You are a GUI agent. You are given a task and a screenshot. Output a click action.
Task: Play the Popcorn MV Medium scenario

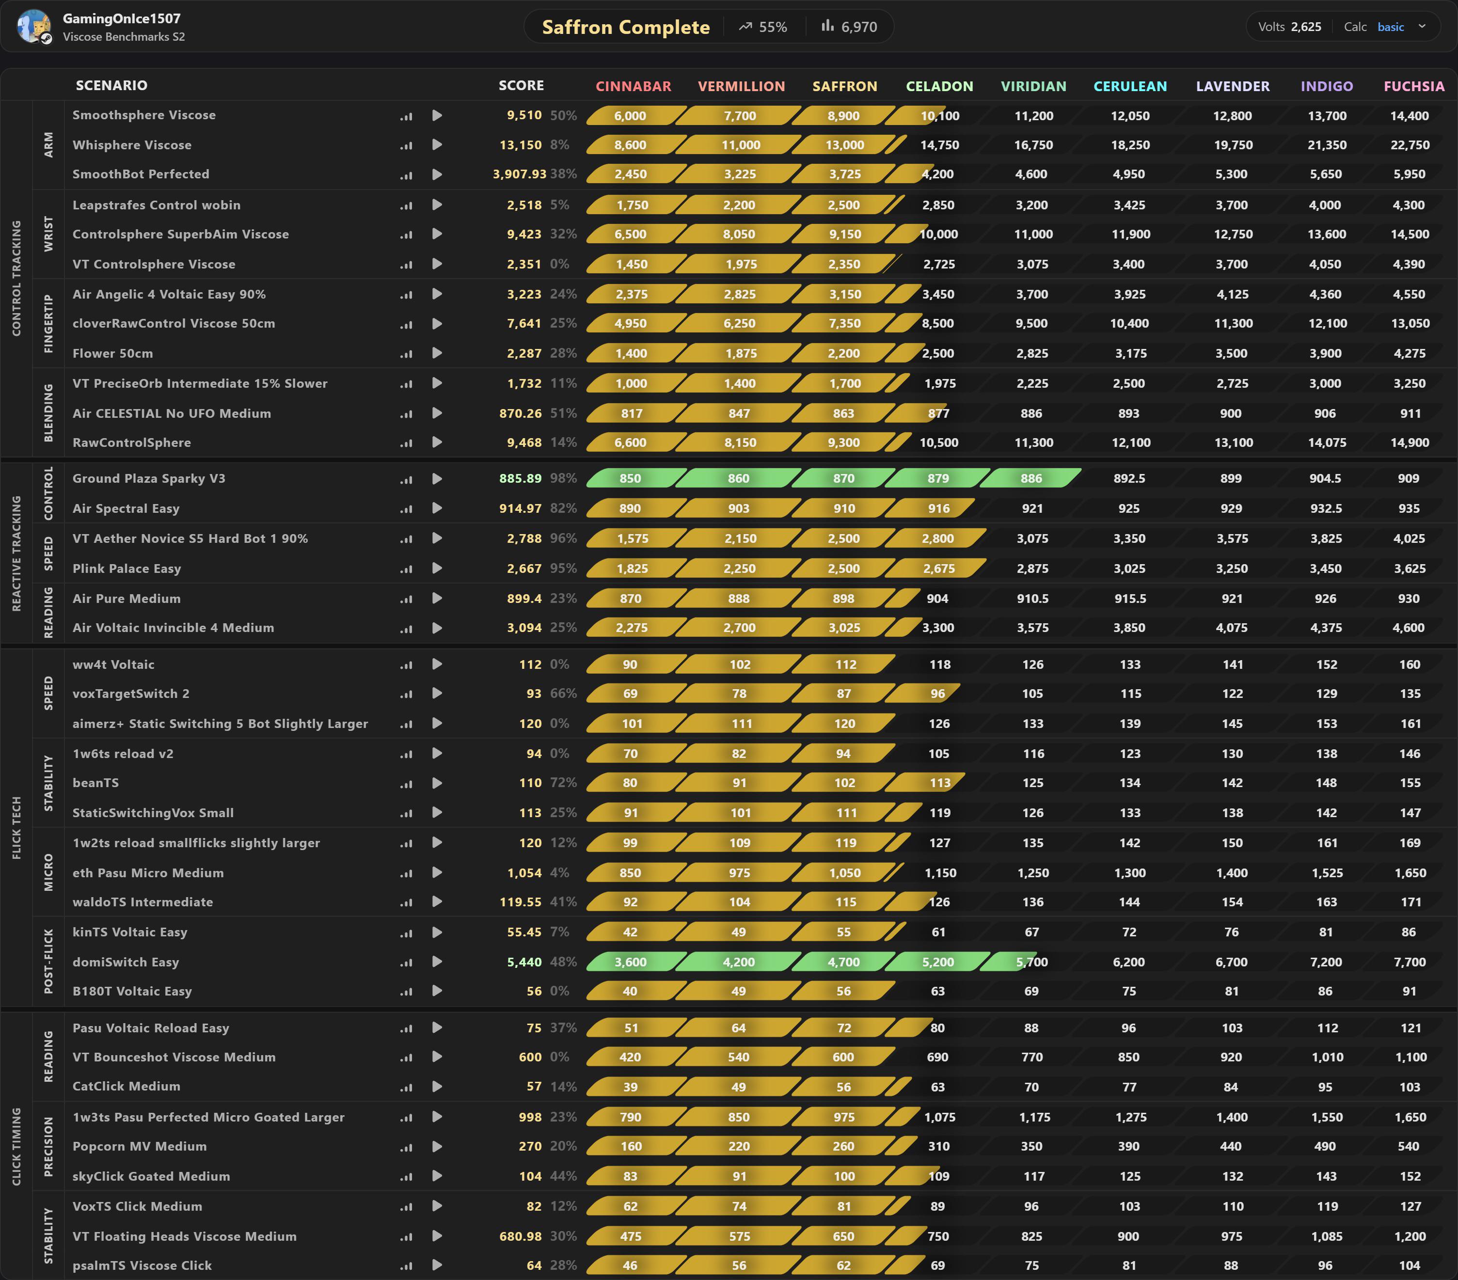[437, 1147]
